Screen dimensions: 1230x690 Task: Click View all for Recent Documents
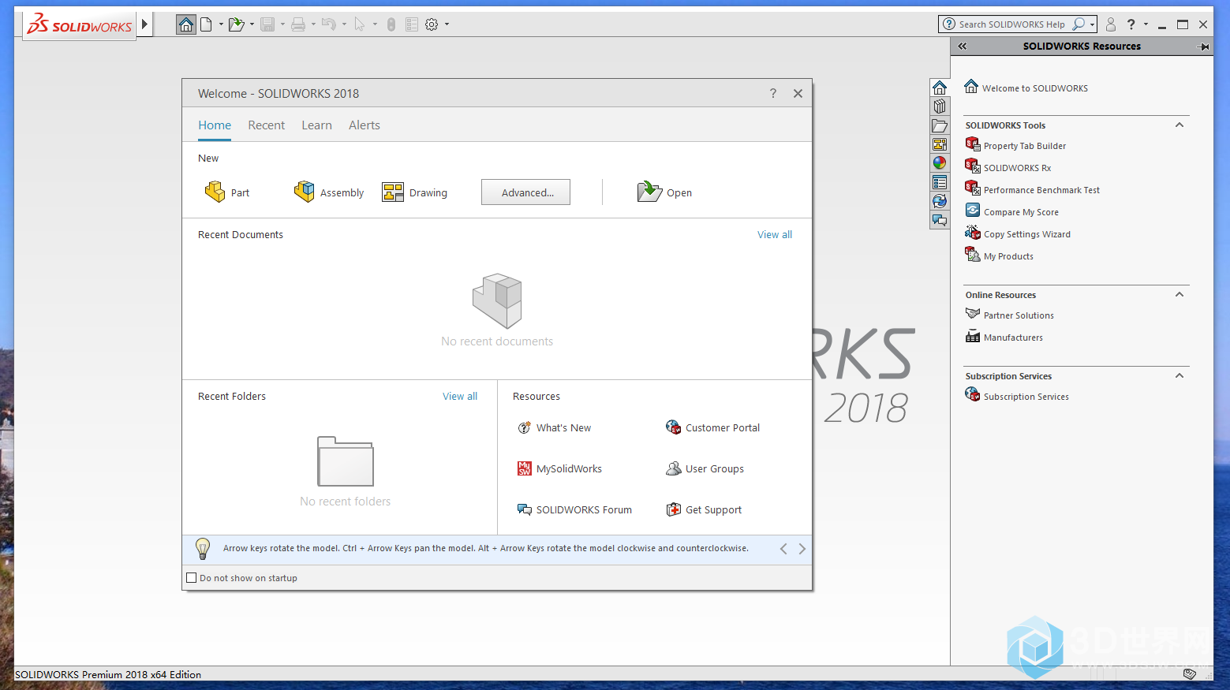coord(775,234)
